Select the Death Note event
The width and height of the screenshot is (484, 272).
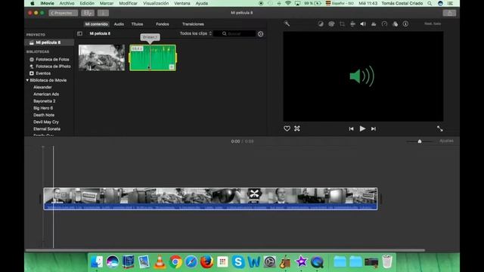[44, 115]
